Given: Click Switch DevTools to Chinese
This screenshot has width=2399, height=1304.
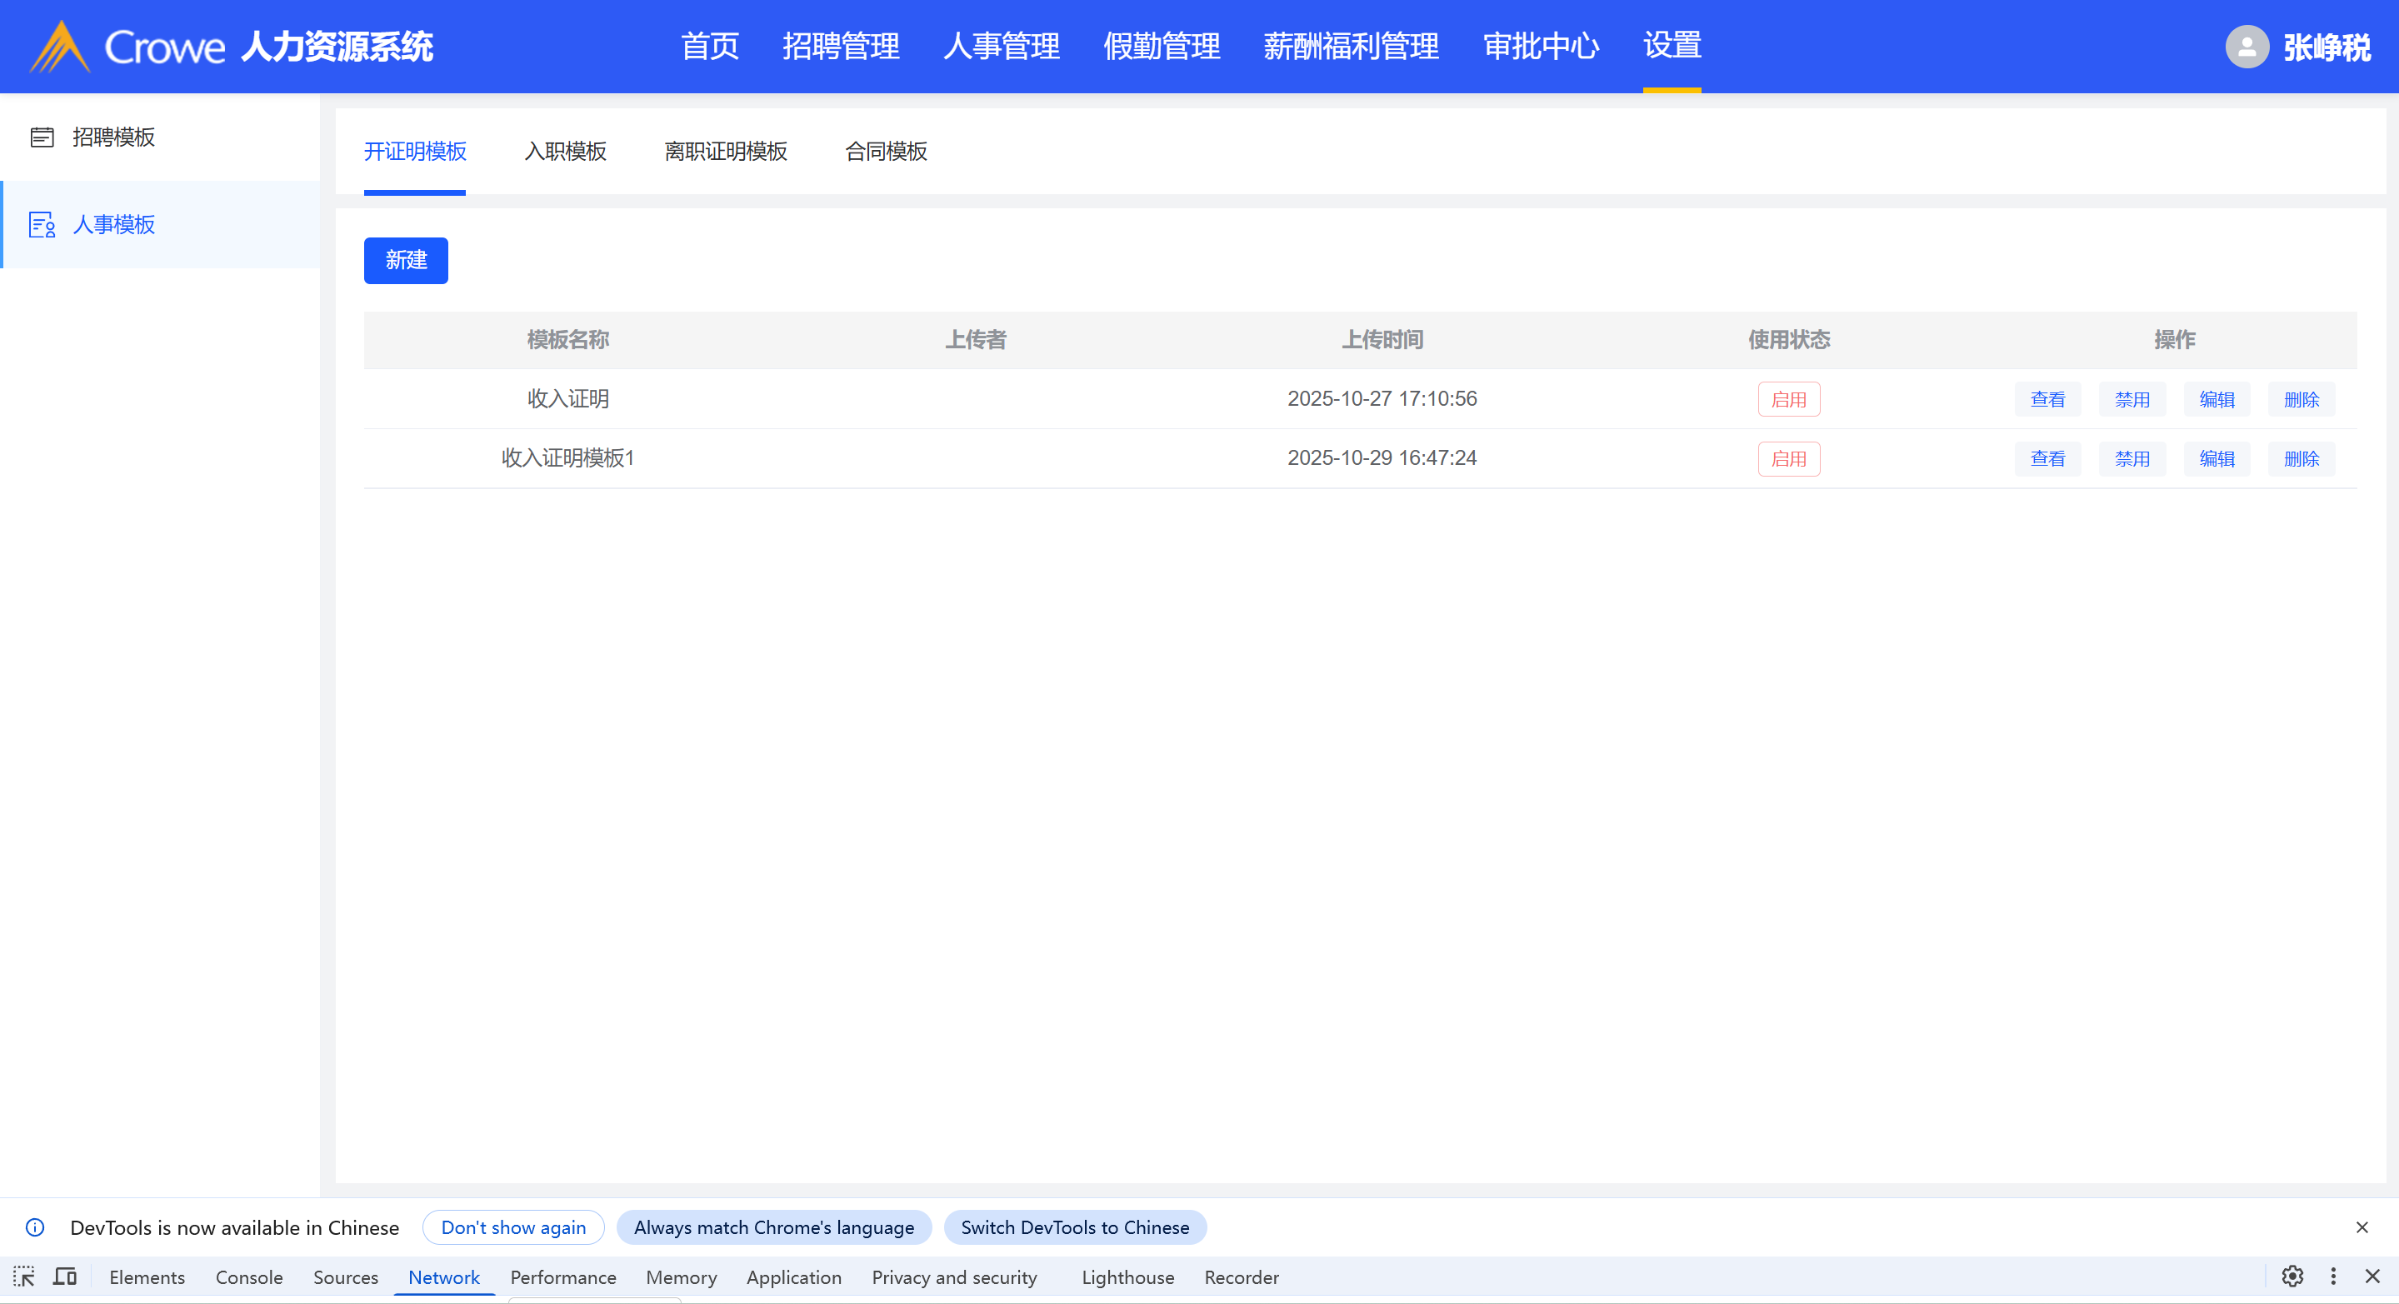Looking at the screenshot, I should click(1075, 1227).
